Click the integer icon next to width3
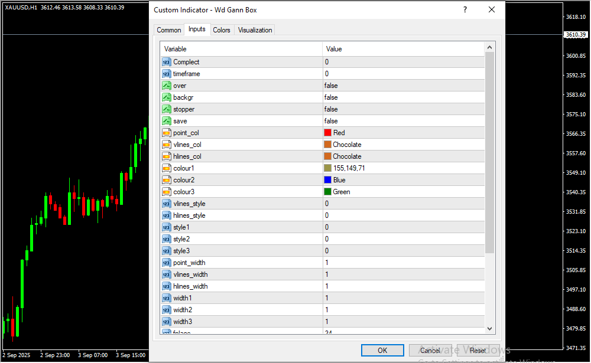Image resolution: width=591 pixels, height=363 pixels. [167, 322]
